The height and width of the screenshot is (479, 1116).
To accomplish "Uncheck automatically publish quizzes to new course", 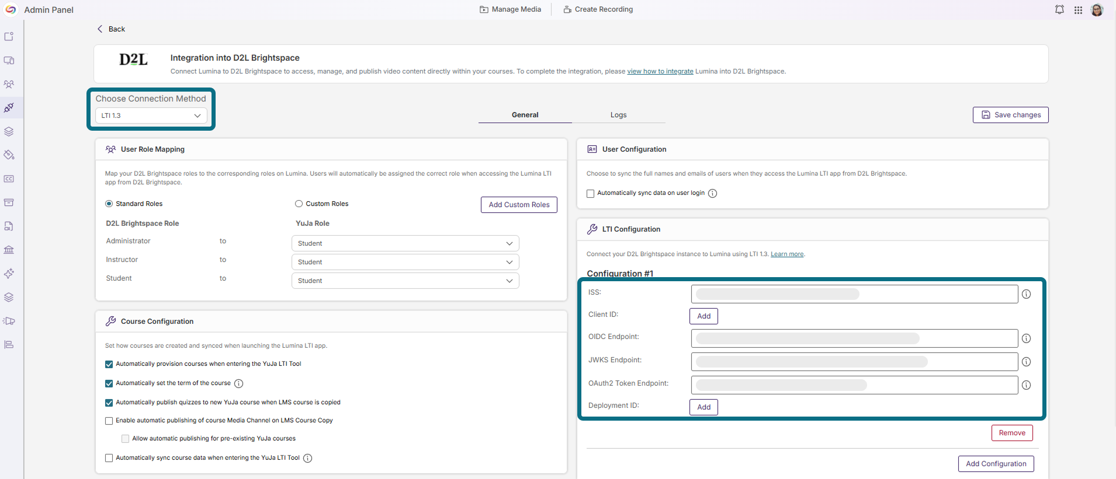I will (x=109, y=403).
